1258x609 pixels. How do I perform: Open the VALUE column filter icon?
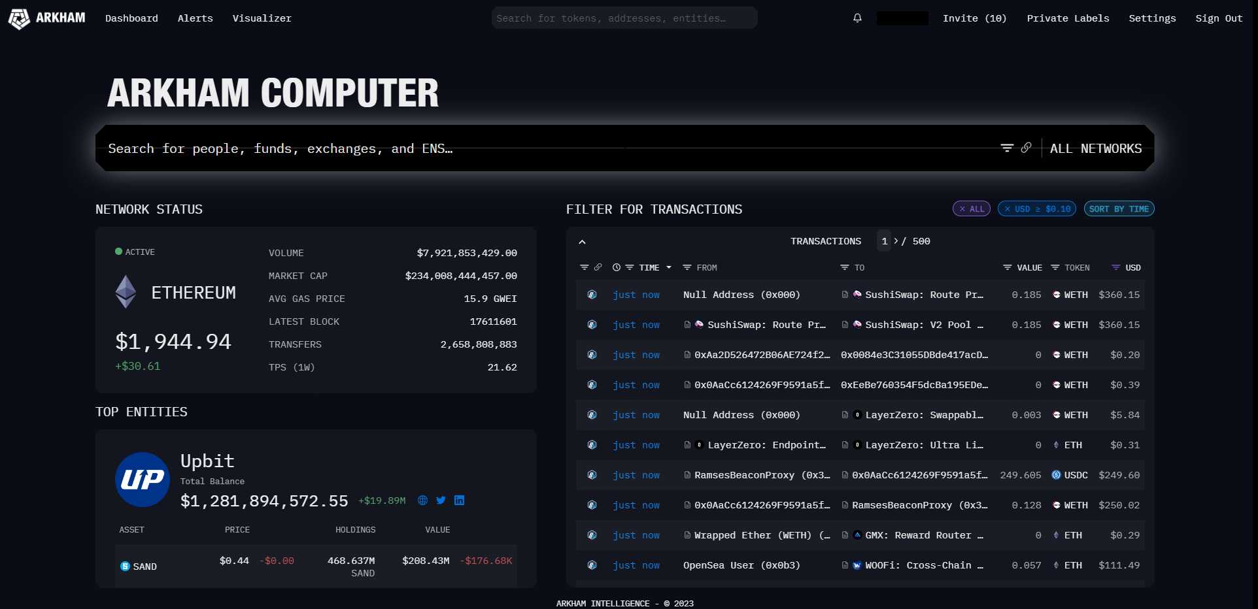pos(1007,267)
